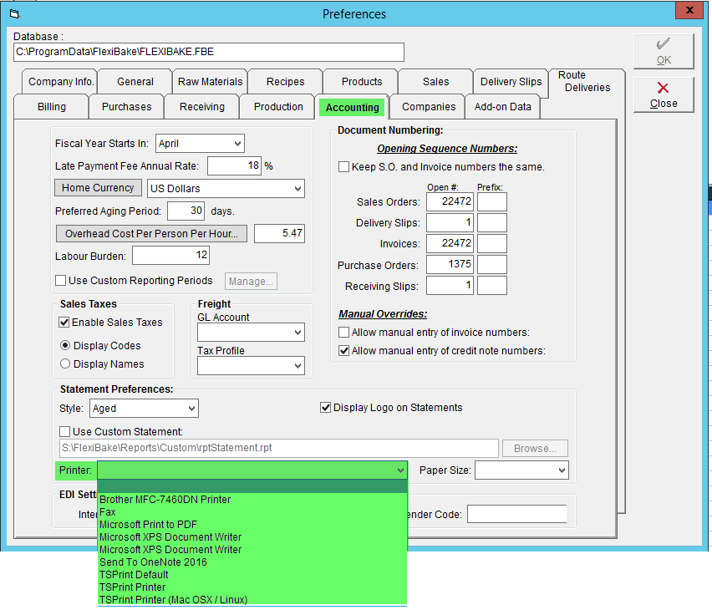This screenshot has width=712, height=610.
Task: Open Paper Size dropdown
Action: tap(562, 470)
